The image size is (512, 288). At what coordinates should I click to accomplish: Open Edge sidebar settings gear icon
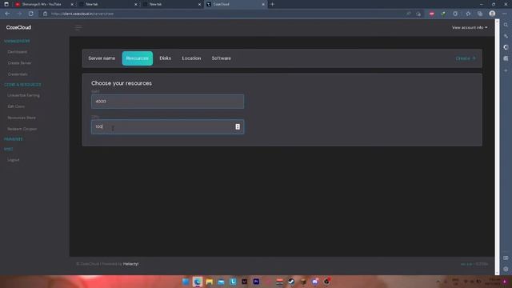pos(506,269)
